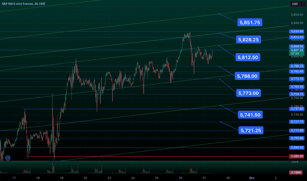The width and height of the screenshot is (307, 181).
Task: Click the 5,690.50 price axis label
Action: click(297, 147)
